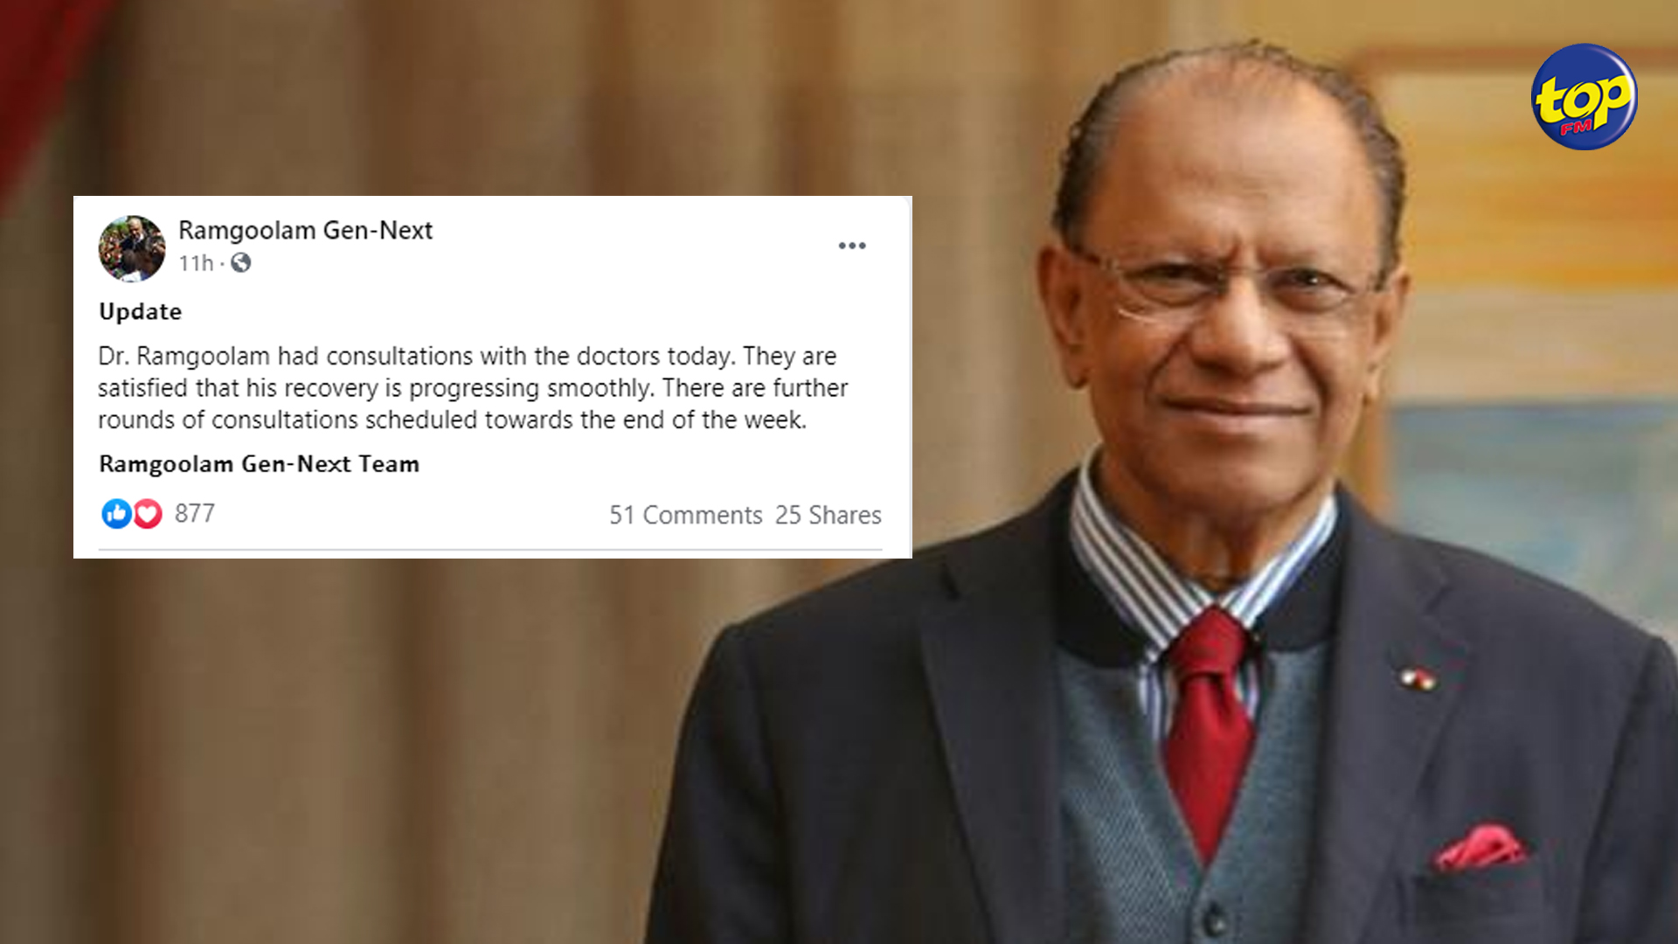The height and width of the screenshot is (944, 1678).
Task: Open the 51 Comments link
Action: click(686, 515)
